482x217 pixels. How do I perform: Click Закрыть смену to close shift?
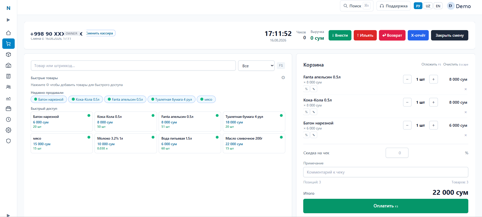click(450, 35)
